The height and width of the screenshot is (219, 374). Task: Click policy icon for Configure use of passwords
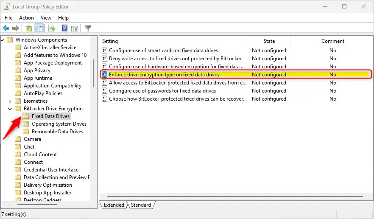[x=104, y=91]
